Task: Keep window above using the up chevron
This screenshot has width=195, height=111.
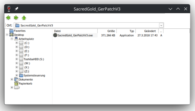Action: pyautogui.click(x=178, y=9)
